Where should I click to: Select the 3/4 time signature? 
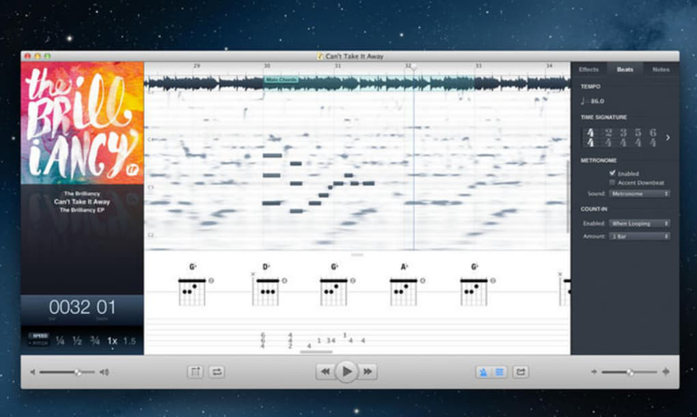pos(623,137)
